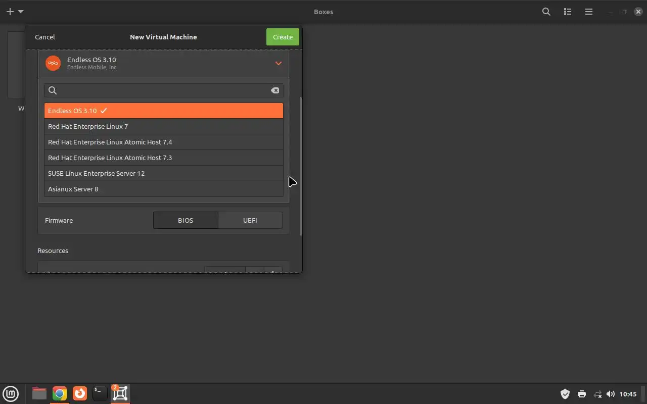This screenshot has height=404, width=647.
Task: Open the security shield tray icon
Action: click(565, 394)
